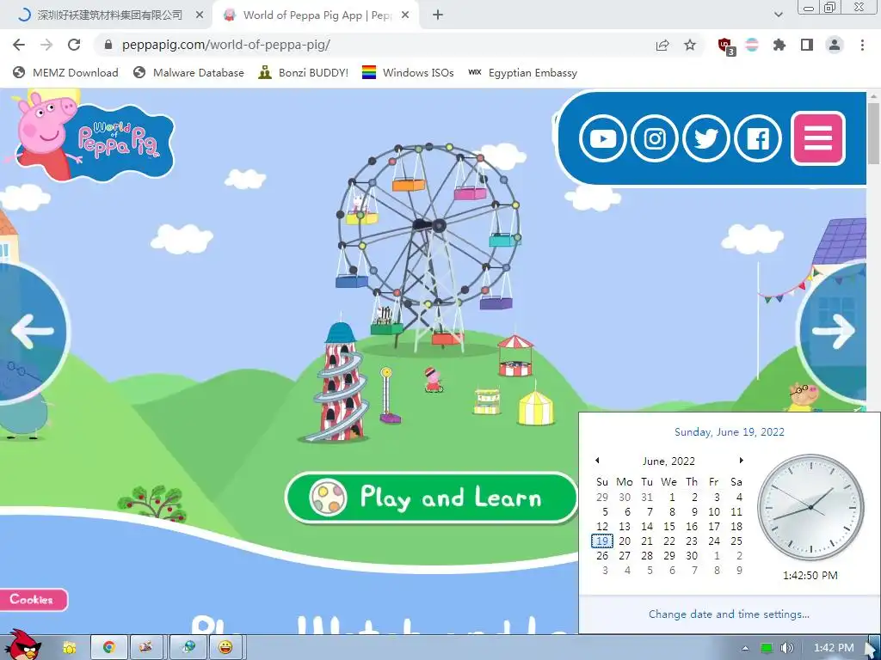The width and height of the screenshot is (881, 660).
Task: Open the Chrome taskbar button
Action: [x=109, y=647]
